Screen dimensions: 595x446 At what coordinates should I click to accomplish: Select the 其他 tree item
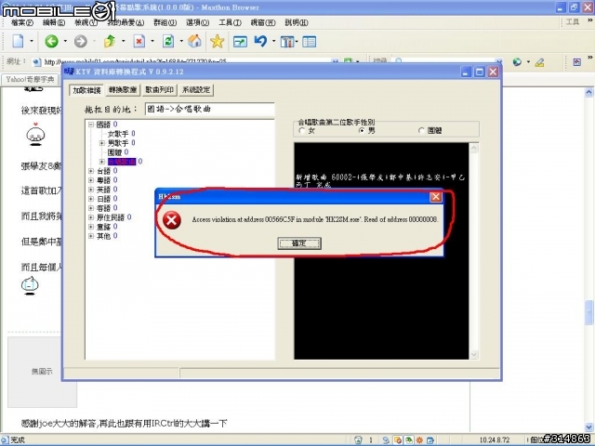tap(103, 236)
